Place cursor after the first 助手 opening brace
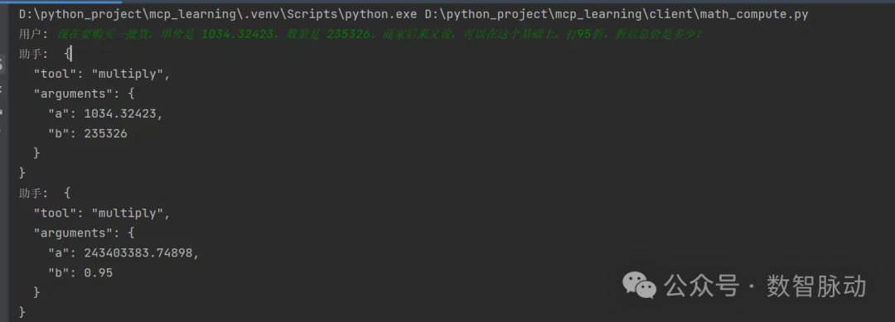Screen dimensions: 895x322 (71, 54)
